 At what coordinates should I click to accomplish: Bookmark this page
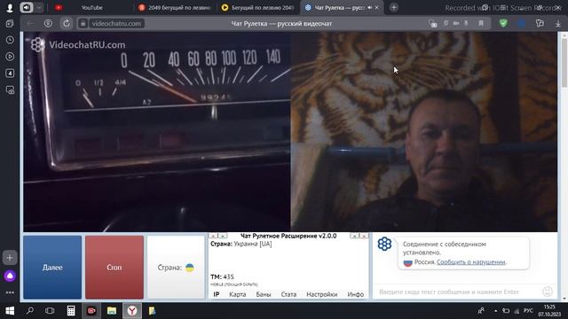point(481,24)
